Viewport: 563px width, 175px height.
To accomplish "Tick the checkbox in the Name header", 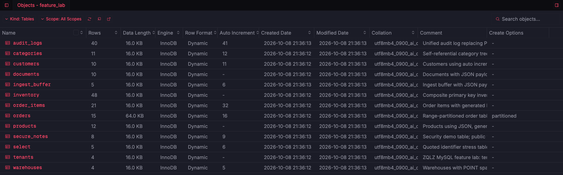I will [76, 33].
